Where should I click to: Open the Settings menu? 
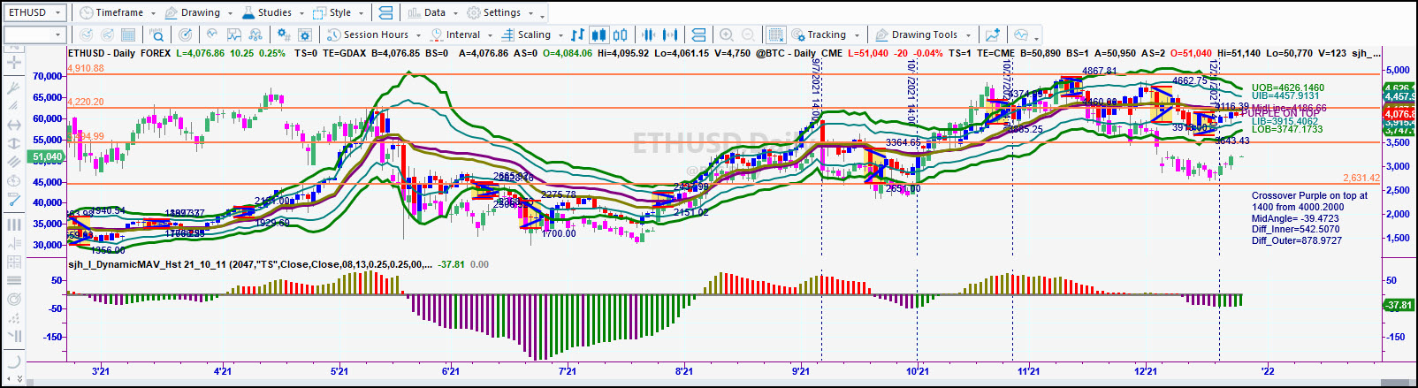(499, 12)
